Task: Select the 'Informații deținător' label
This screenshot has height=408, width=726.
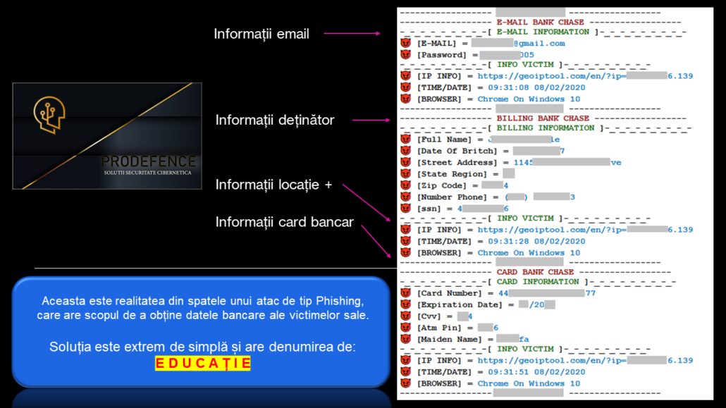Action: click(275, 120)
